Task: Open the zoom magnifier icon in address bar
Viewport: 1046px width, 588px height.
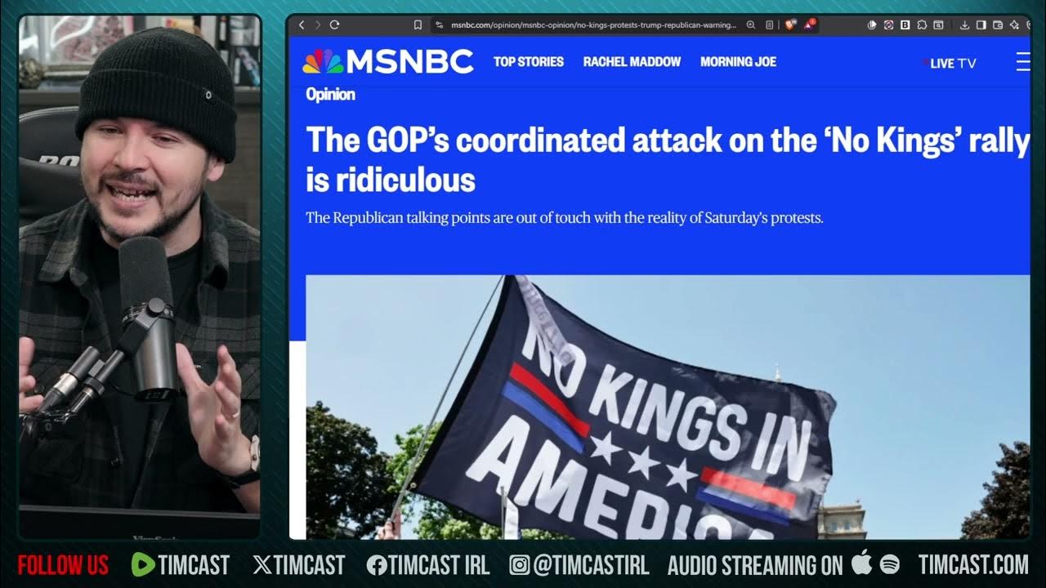Action: (x=751, y=25)
